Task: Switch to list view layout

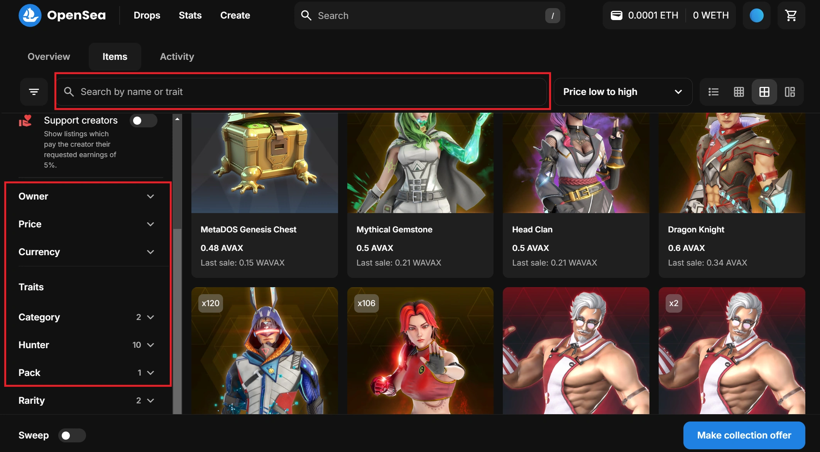Action: [713, 92]
